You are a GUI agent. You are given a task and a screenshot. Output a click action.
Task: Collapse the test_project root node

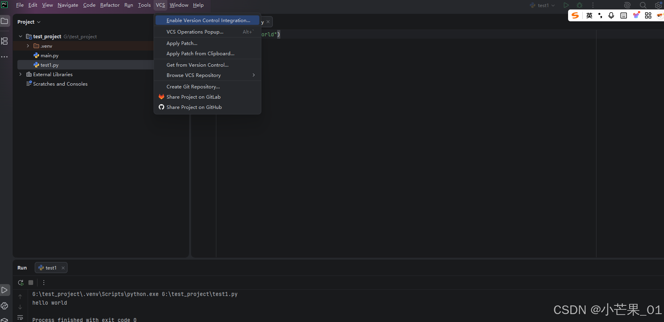[21, 36]
